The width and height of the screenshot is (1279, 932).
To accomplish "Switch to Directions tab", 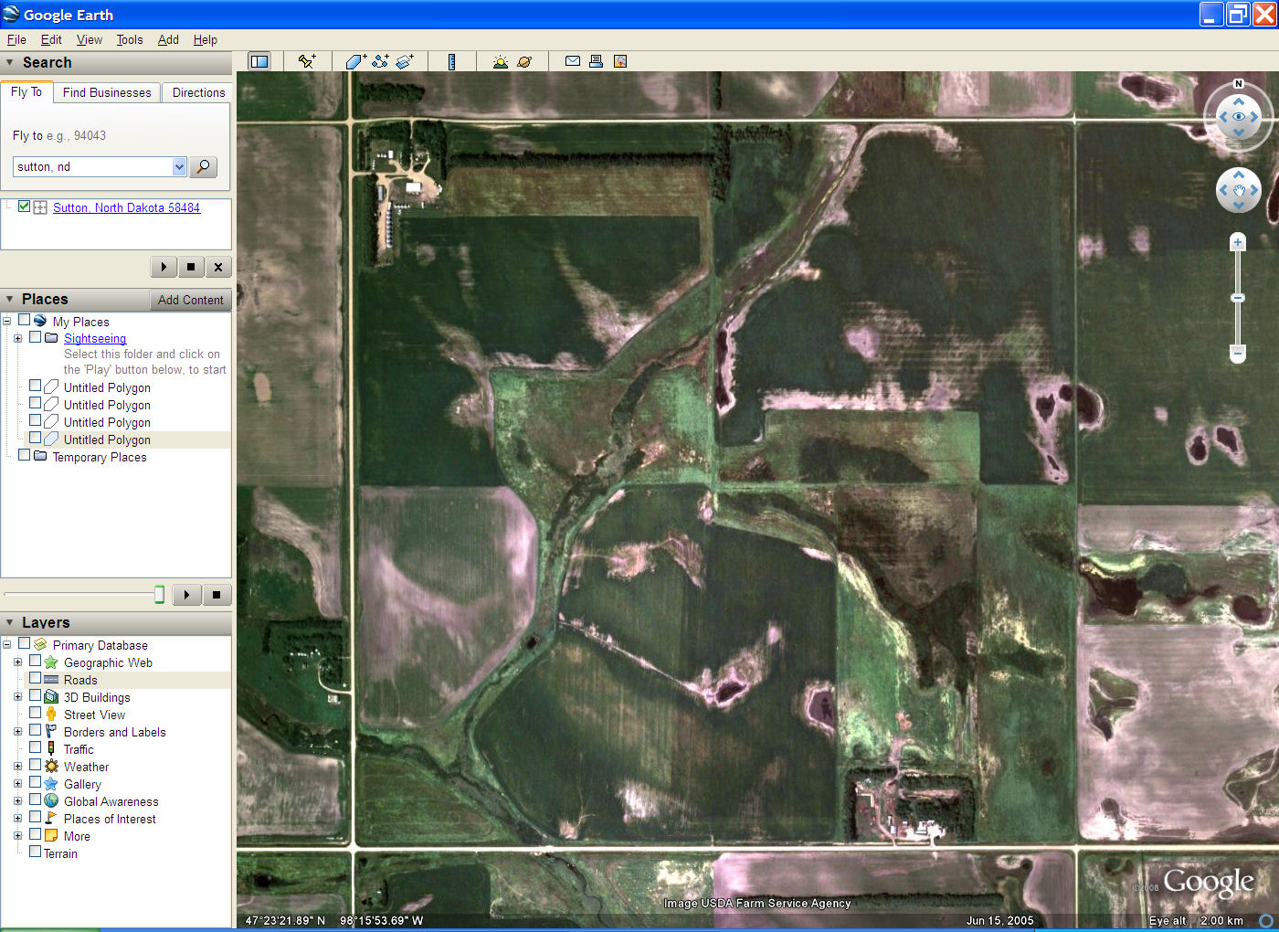I will pos(198,92).
